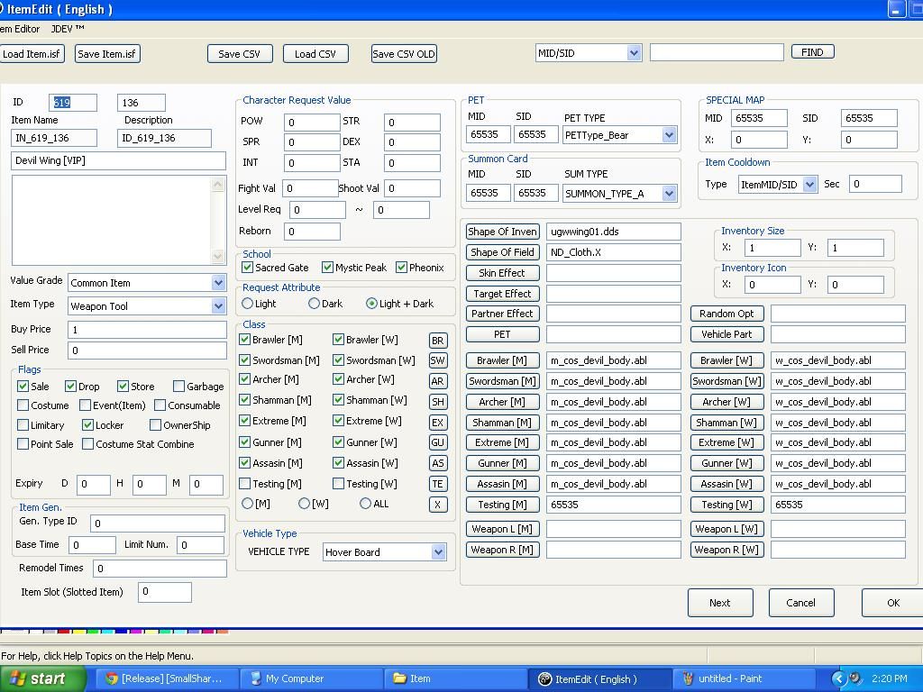This screenshot has height=692, width=923.
Task: Click the Buy Price input field
Action: click(x=147, y=330)
